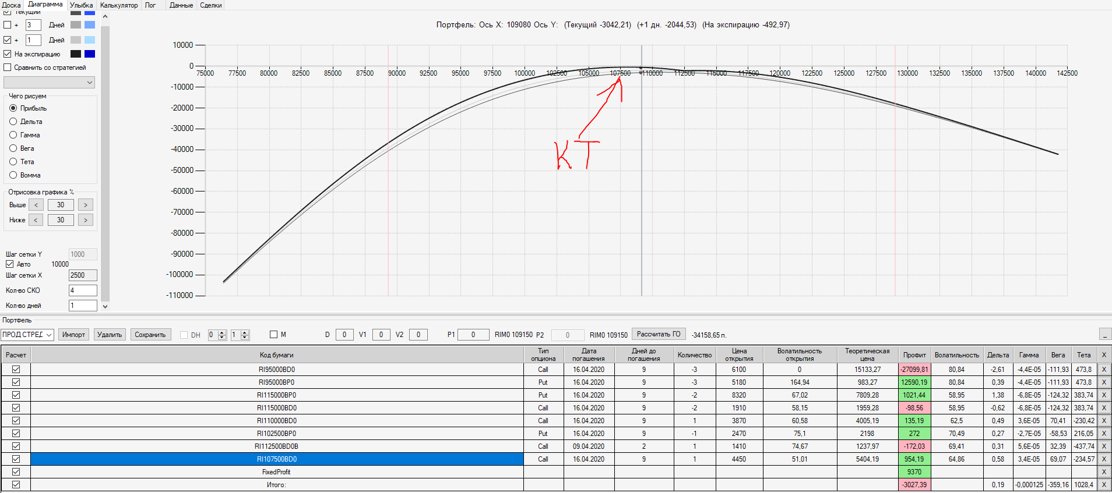Remove row RI107500BD0 with its X button

pos(1104,459)
